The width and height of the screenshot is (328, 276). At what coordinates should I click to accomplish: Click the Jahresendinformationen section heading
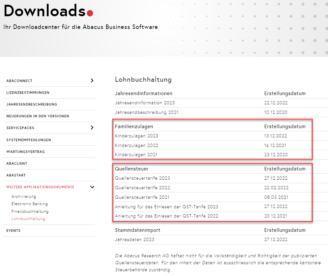coord(144,93)
